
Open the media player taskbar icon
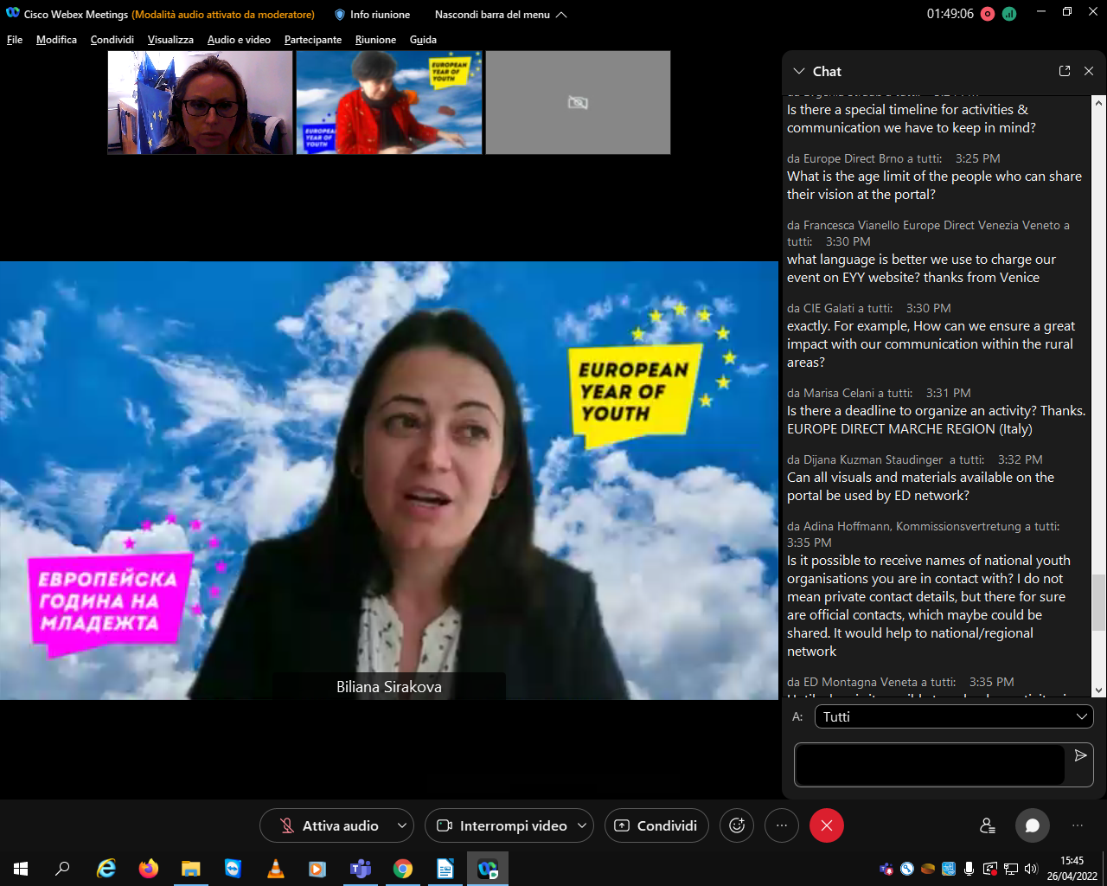tap(318, 869)
